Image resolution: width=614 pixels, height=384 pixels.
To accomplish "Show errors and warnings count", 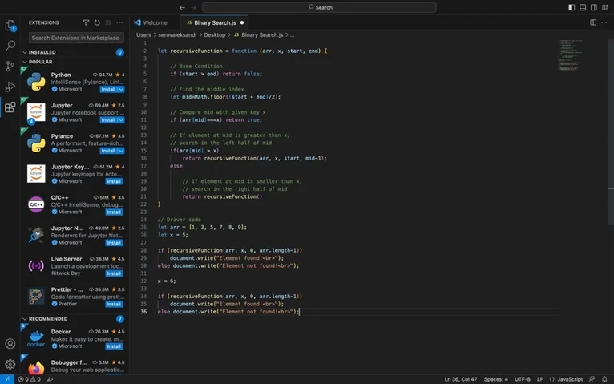I will pyautogui.click(x=30, y=379).
